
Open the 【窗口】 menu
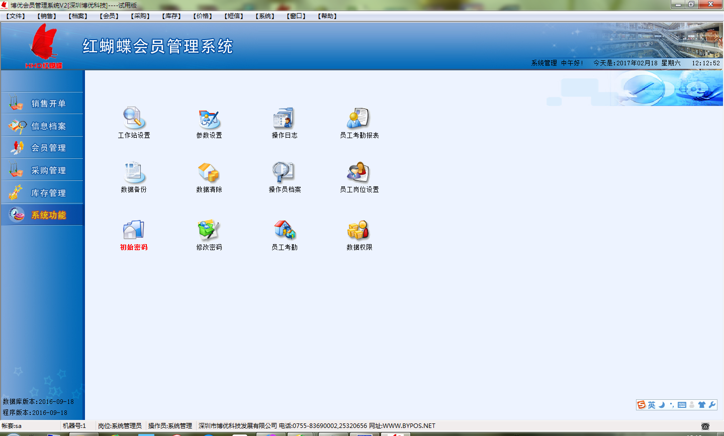click(297, 16)
